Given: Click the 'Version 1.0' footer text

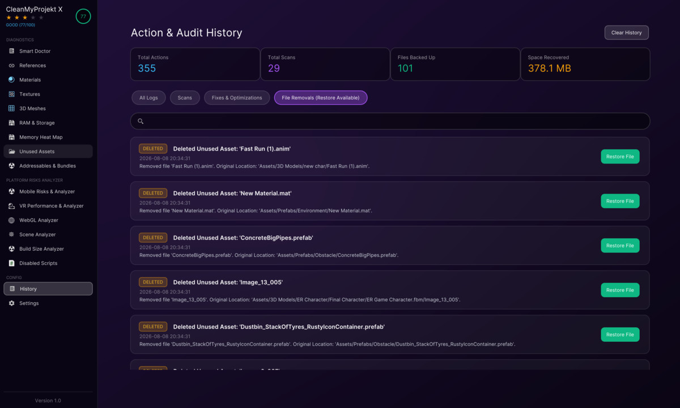Looking at the screenshot, I should 48,401.
